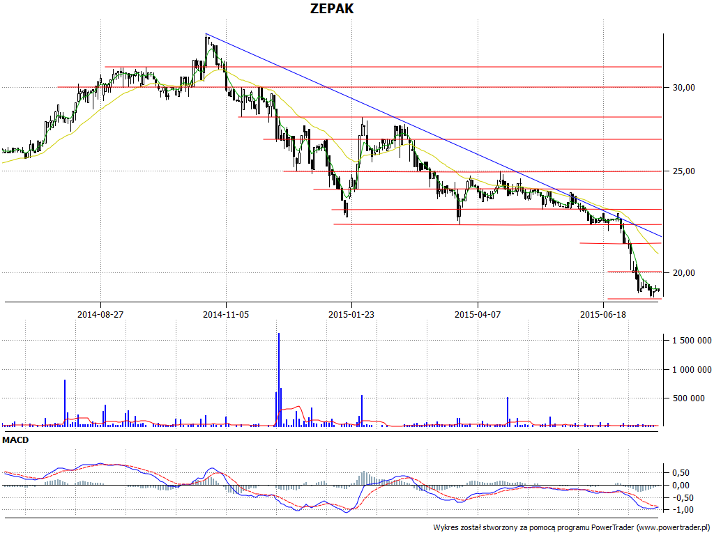The width and height of the screenshot is (714, 535).
Task: Select the 2015-06-18 date label
Action: [603, 314]
